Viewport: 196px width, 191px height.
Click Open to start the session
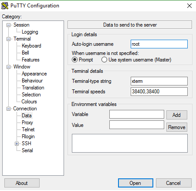point(135,183)
